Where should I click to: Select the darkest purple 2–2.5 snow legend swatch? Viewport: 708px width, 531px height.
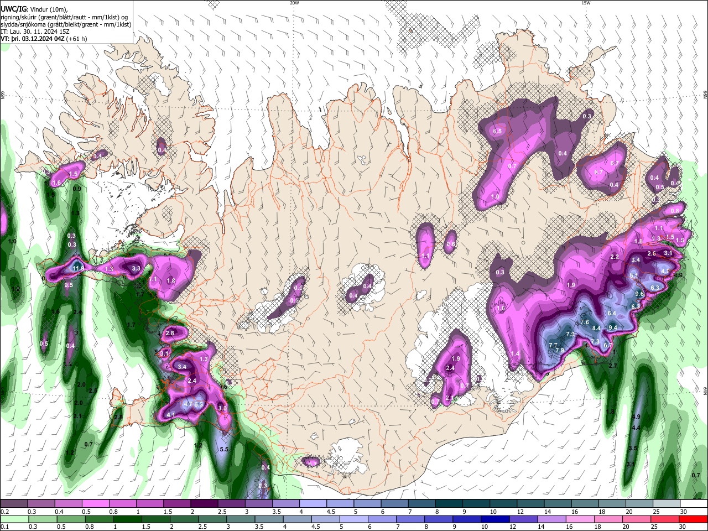[x=204, y=504]
